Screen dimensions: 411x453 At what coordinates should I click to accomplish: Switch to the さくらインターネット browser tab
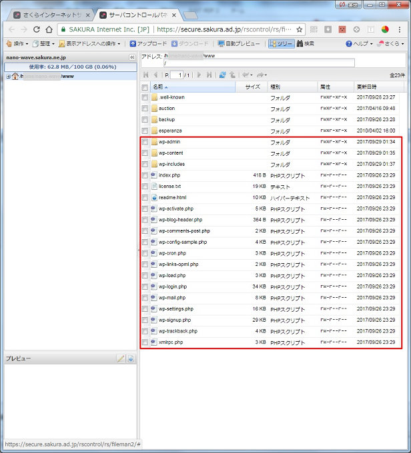[x=49, y=14]
